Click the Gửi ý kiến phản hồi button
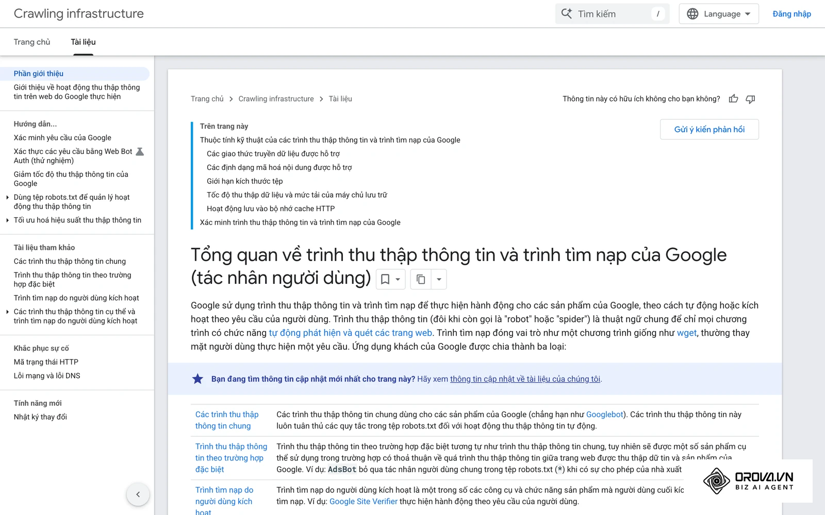Image resolution: width=825 pixels, height=515 pixels. [709, 129]
